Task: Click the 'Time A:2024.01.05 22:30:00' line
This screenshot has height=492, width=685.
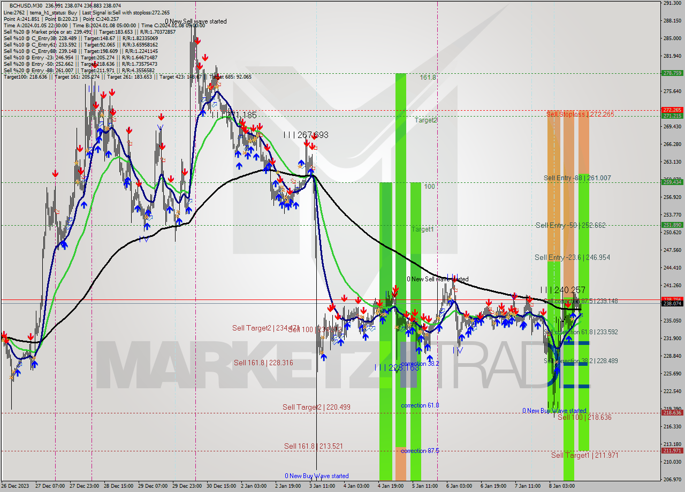Action: click(104, 25)
